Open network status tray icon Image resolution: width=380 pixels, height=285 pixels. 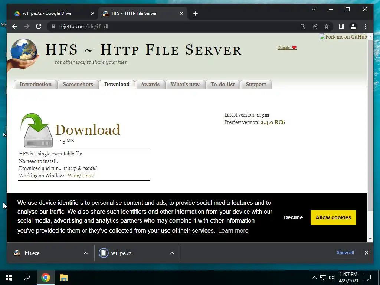click(x=323, y=278)
